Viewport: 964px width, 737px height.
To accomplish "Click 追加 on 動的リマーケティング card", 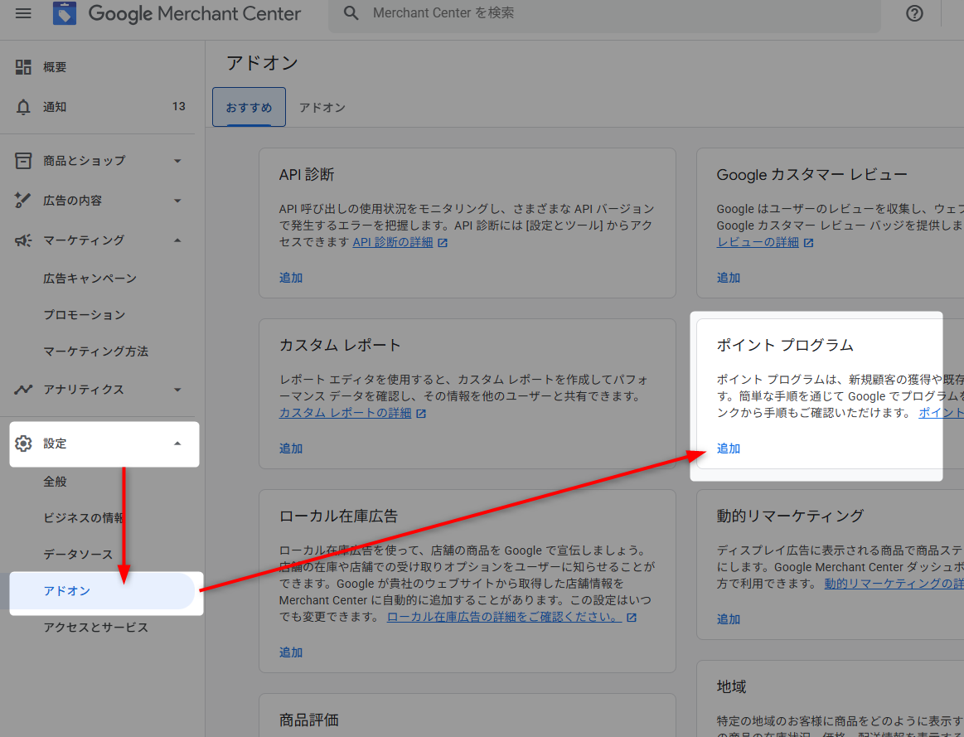I will click(x=729, y=619).
